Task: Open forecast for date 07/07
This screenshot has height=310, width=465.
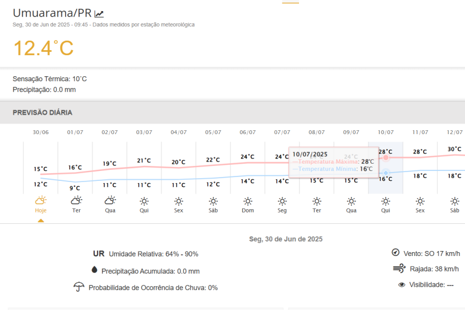Action: click(282, 132)
